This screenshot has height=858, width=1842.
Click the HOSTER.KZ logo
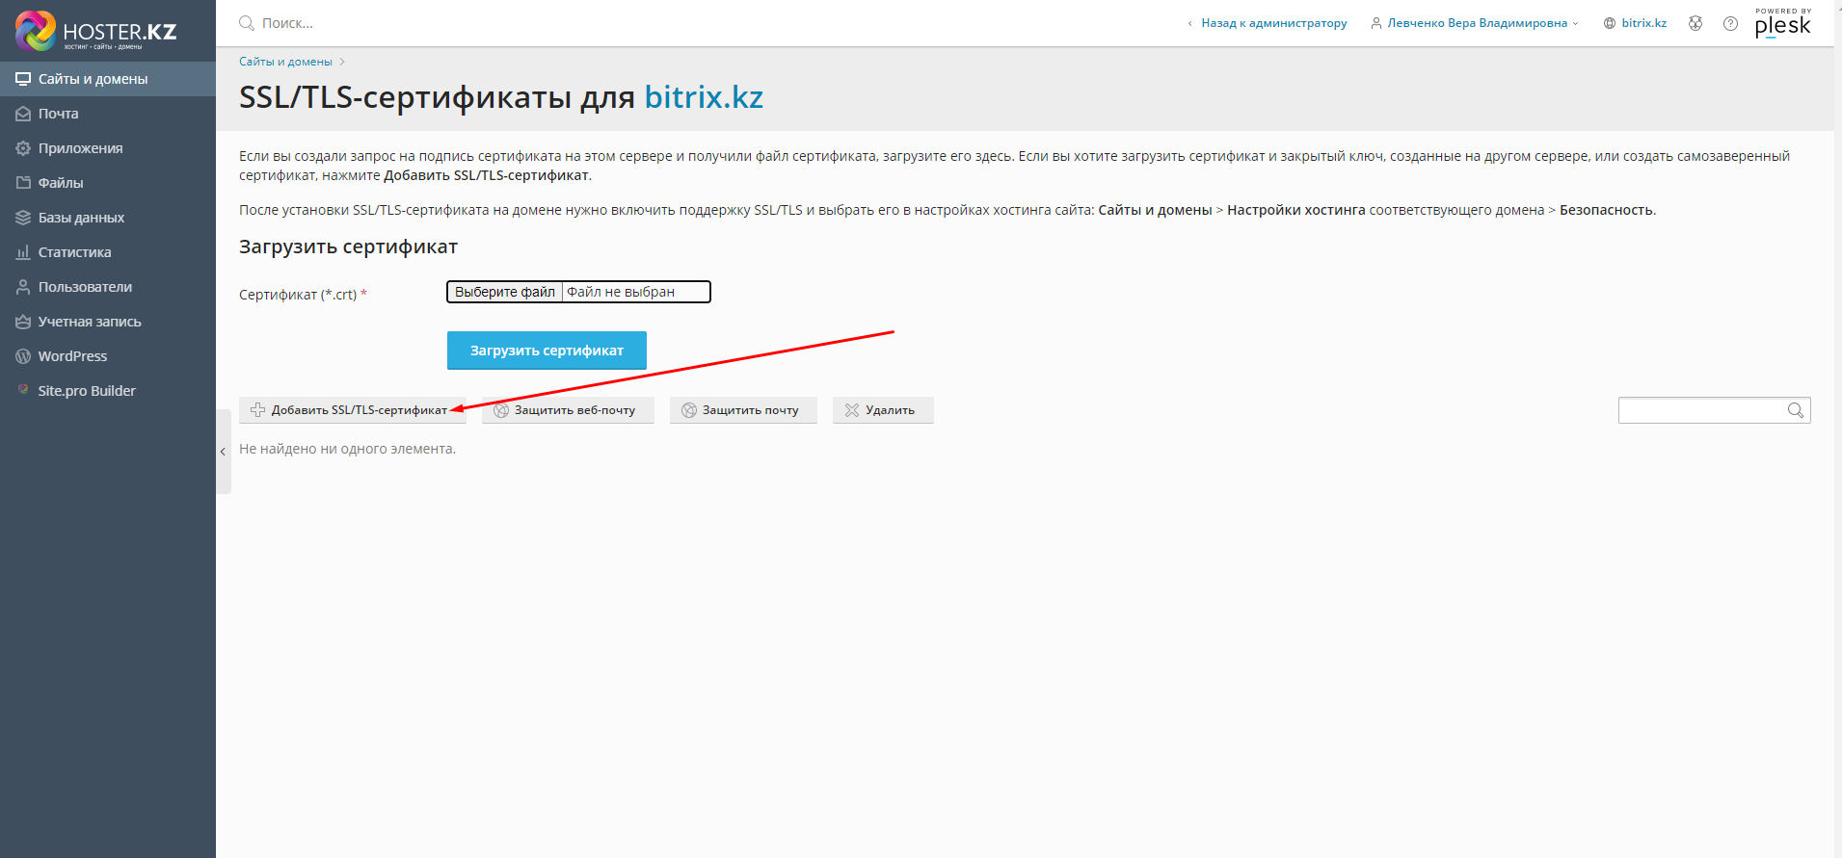[x=96, y=31]
